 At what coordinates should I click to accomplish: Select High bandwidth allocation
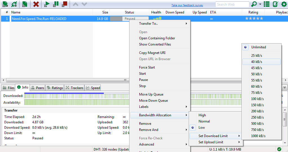(x=216, y=115)
